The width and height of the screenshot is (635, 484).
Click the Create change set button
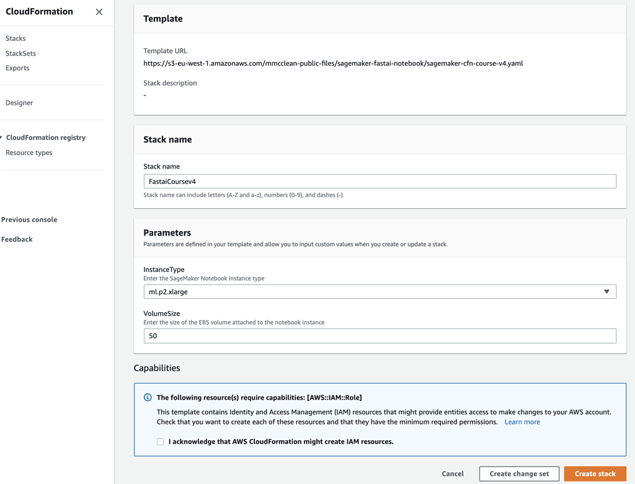519,473
